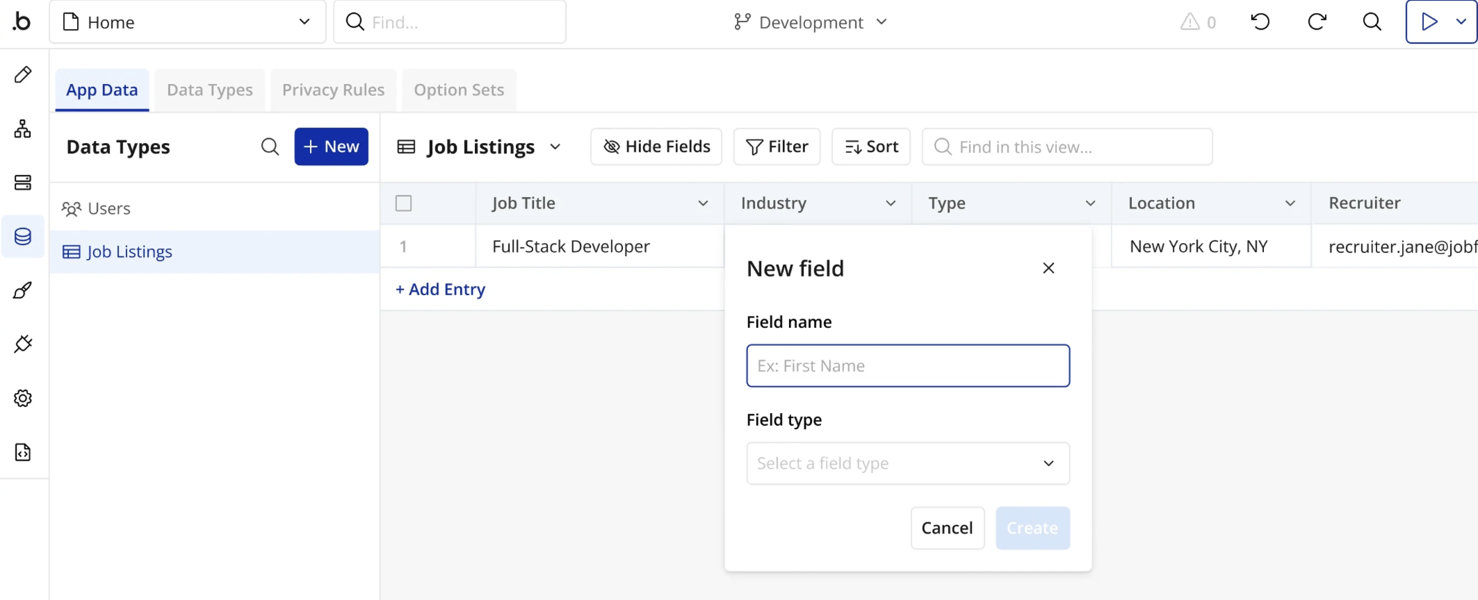
Task: Click the Redo arrow icon
Action: [1316, 22]
